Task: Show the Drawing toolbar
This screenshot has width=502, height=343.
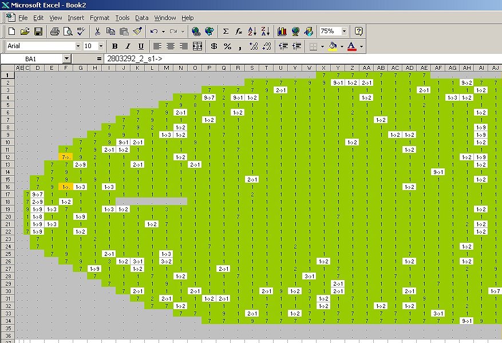Action: tap(309, 31)
